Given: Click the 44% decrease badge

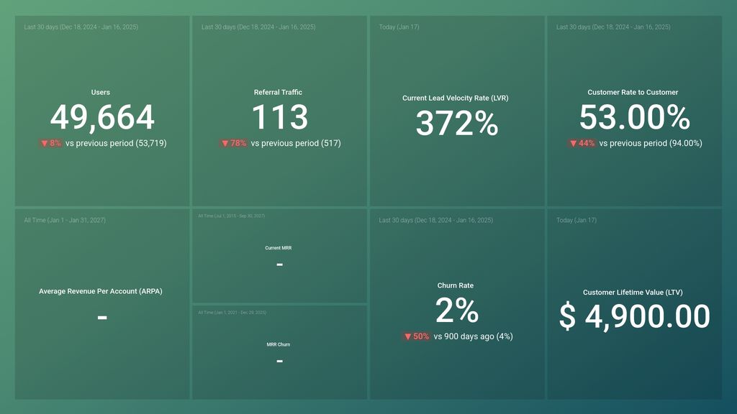Looking at the screenshot, I should (x=582, y=143).
